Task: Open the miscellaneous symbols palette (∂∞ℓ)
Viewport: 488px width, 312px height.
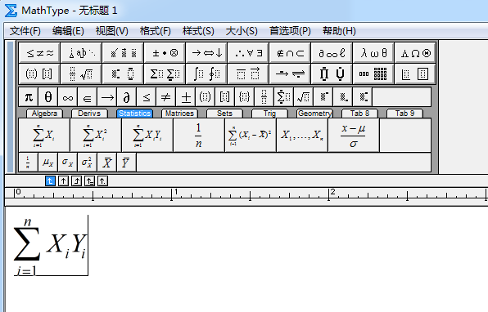Action: click(332, 53)
